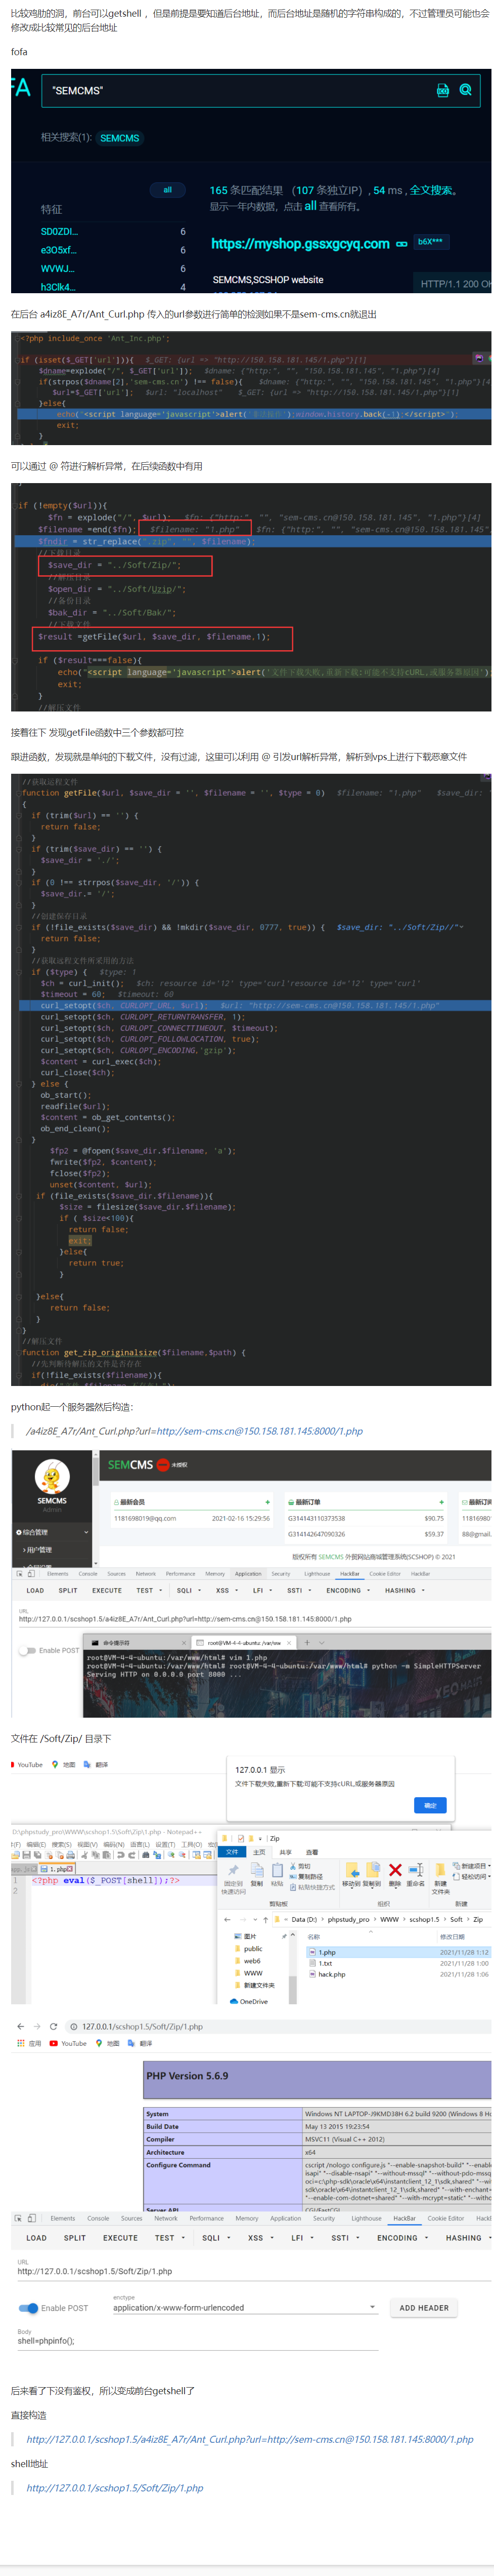Click the up arrow in the Explorer address bar

[x=265, y=1919]
